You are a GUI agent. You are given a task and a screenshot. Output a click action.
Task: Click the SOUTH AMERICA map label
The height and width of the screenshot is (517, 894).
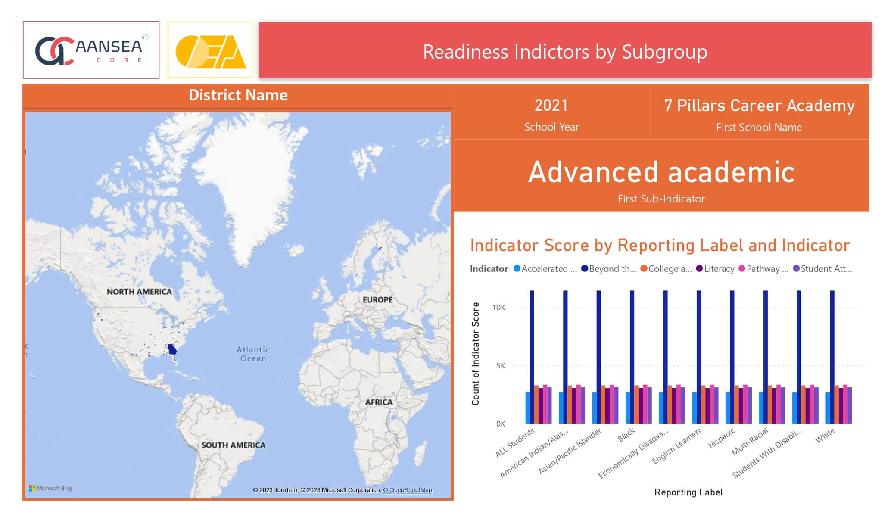[233, 445]
